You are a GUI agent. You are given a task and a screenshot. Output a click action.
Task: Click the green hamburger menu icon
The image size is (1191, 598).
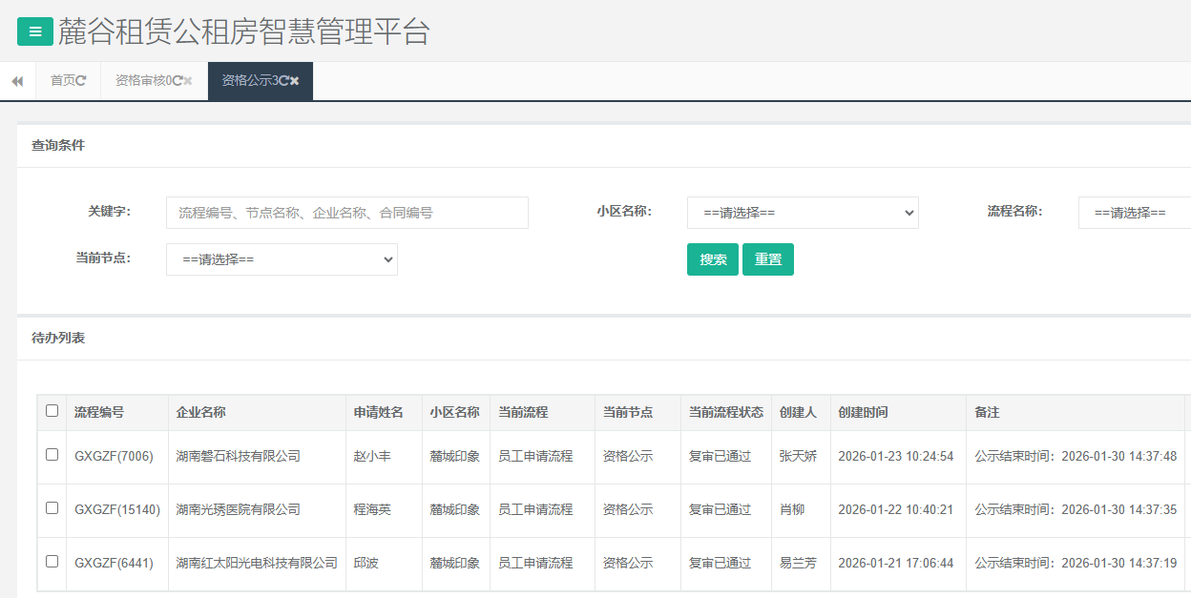[34, 31]
